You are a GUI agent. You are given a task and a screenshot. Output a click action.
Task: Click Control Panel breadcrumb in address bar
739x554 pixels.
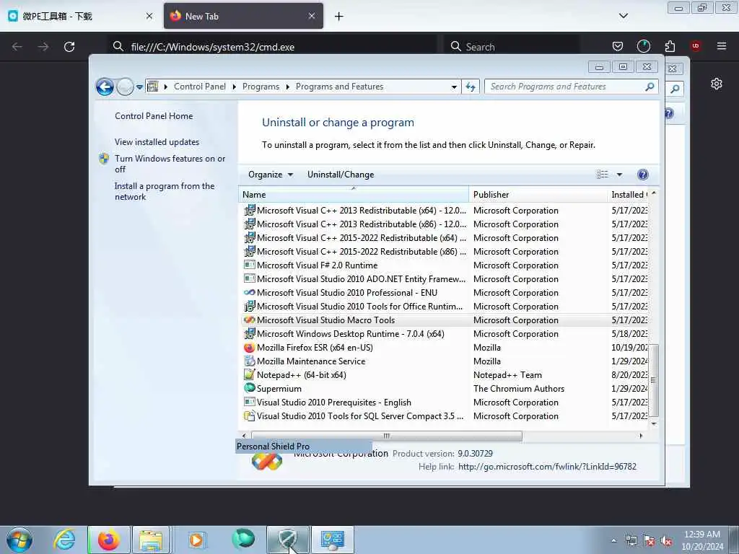[200, 87]
